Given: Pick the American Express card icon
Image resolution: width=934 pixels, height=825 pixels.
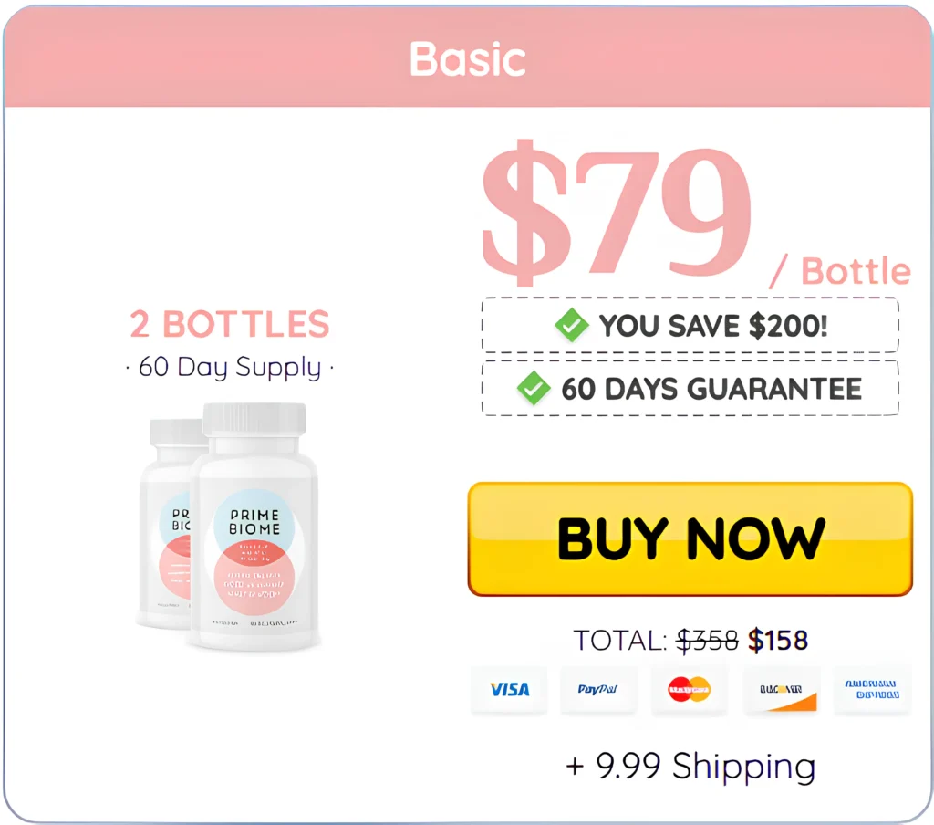Looking at the screenshot, I should (871, 689).
